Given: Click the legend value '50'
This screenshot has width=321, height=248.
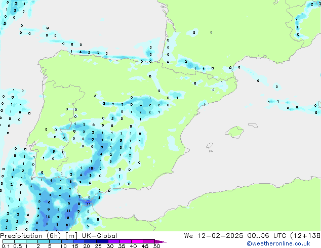Looking at the screenshot, I should tap(157, 246).
